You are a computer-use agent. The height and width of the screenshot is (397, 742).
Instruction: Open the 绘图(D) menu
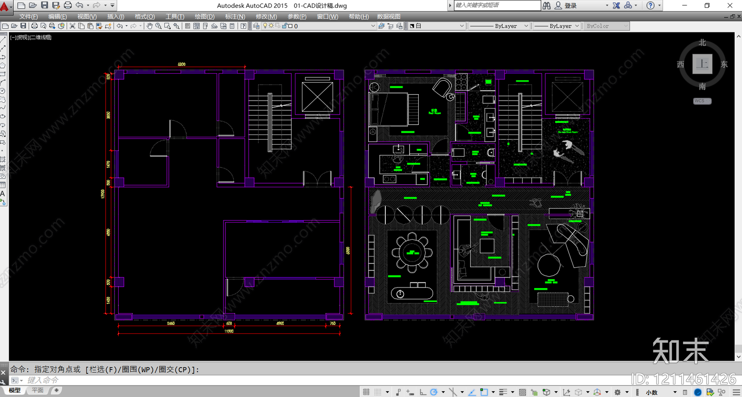(205, 16)
